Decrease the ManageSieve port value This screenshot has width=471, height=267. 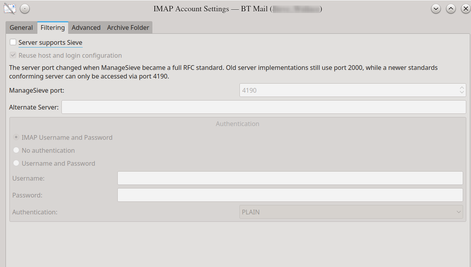(462, 93)
